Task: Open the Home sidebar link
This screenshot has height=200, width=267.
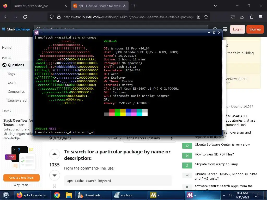Action: click(x=7, y=48)
